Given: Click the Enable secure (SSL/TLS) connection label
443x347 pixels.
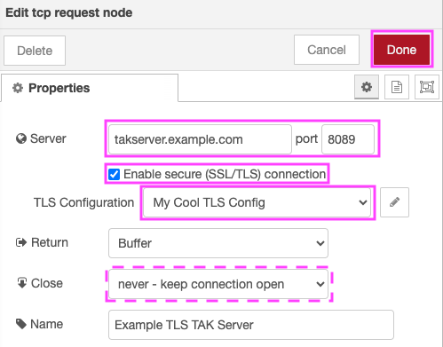Looking at the screenshot, I should (x=225, y=174).
